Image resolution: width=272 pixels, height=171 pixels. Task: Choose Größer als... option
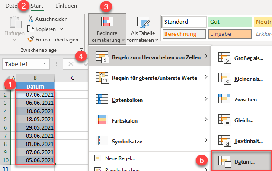click(242, 58)
